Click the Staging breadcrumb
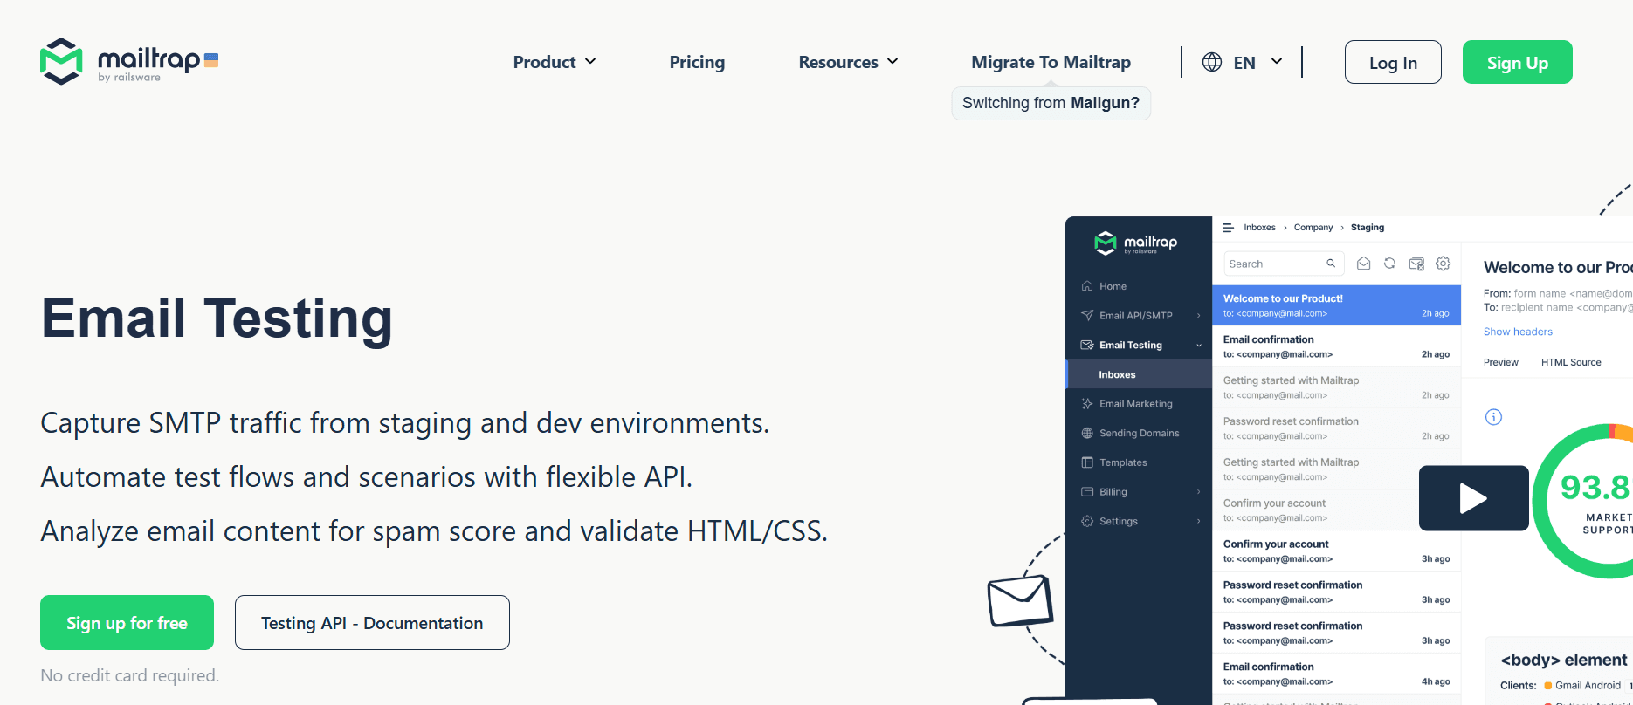 (1367, 228)
